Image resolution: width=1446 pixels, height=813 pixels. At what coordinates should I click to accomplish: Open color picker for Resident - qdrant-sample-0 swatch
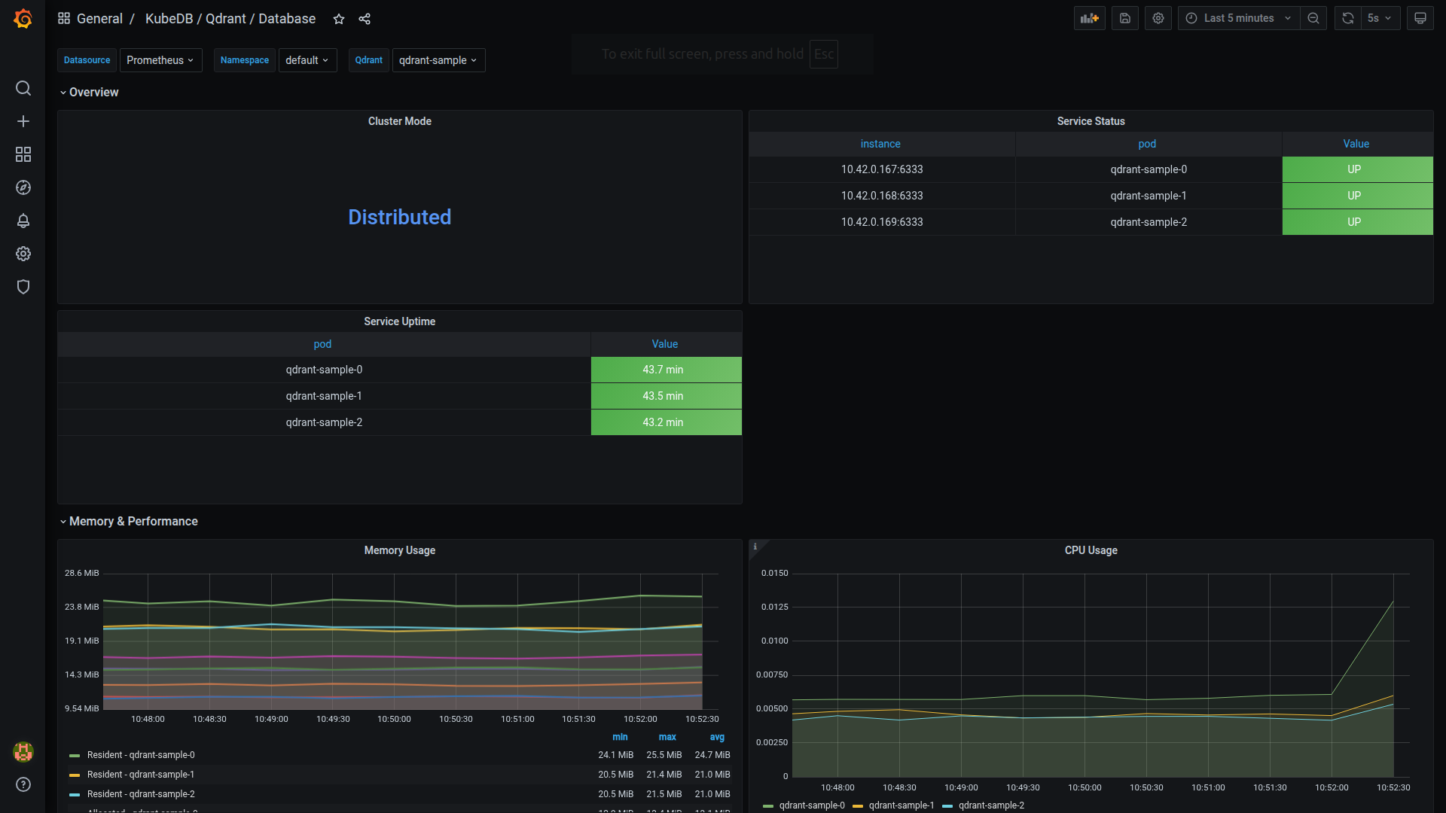75,756
